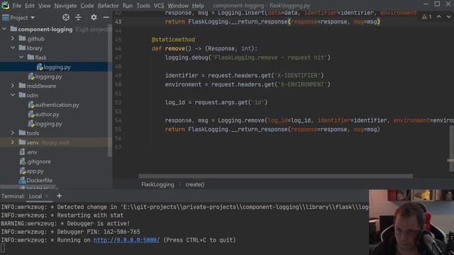Expand the tools folder
The height and width of the screenshot is (255, 454).
pos(13,133)
